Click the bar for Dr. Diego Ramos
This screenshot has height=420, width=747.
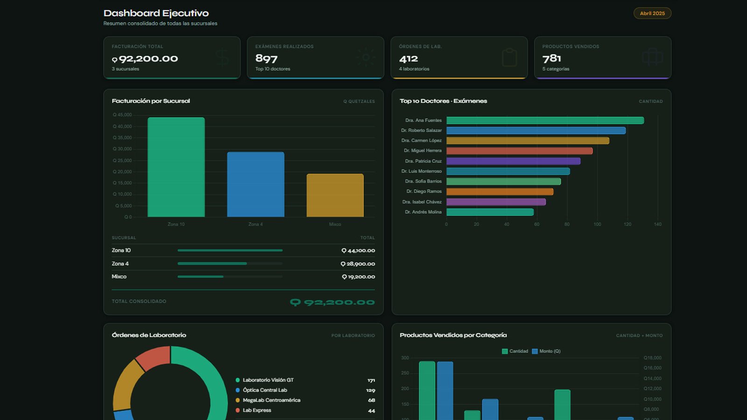coord(500,192)
